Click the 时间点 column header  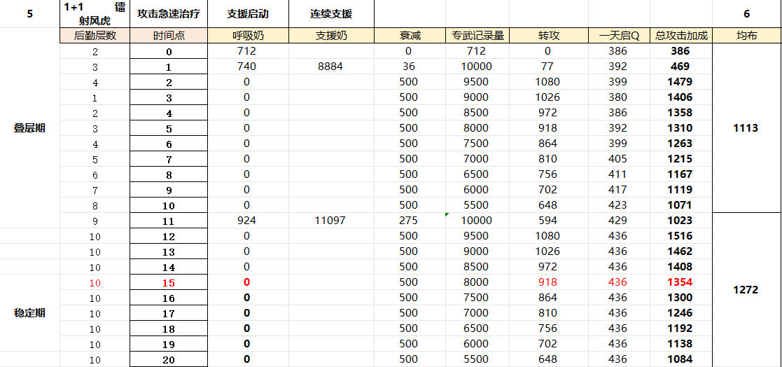(168, 36)
